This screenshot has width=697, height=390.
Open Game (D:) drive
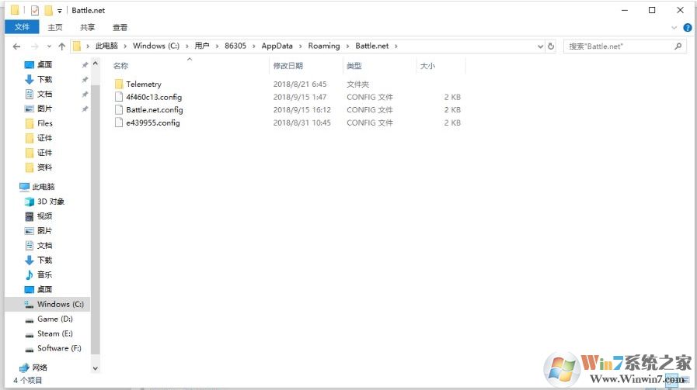54,319
